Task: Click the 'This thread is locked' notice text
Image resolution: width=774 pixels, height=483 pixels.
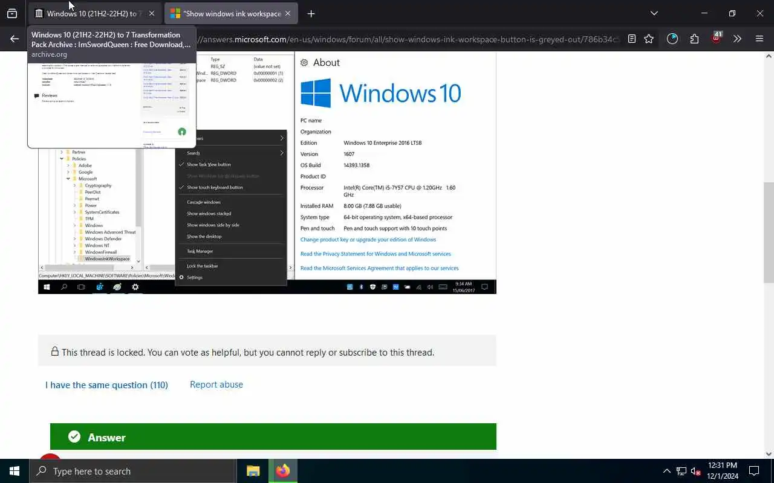Action: pyautogui.click(x=248, y=352)
